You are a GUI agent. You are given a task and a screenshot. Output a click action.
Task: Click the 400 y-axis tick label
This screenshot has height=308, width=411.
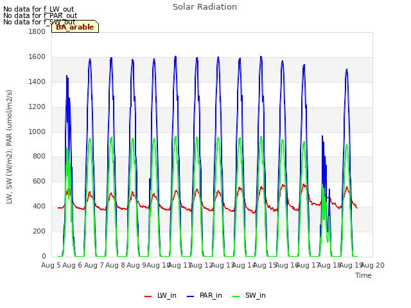(39, 207)
